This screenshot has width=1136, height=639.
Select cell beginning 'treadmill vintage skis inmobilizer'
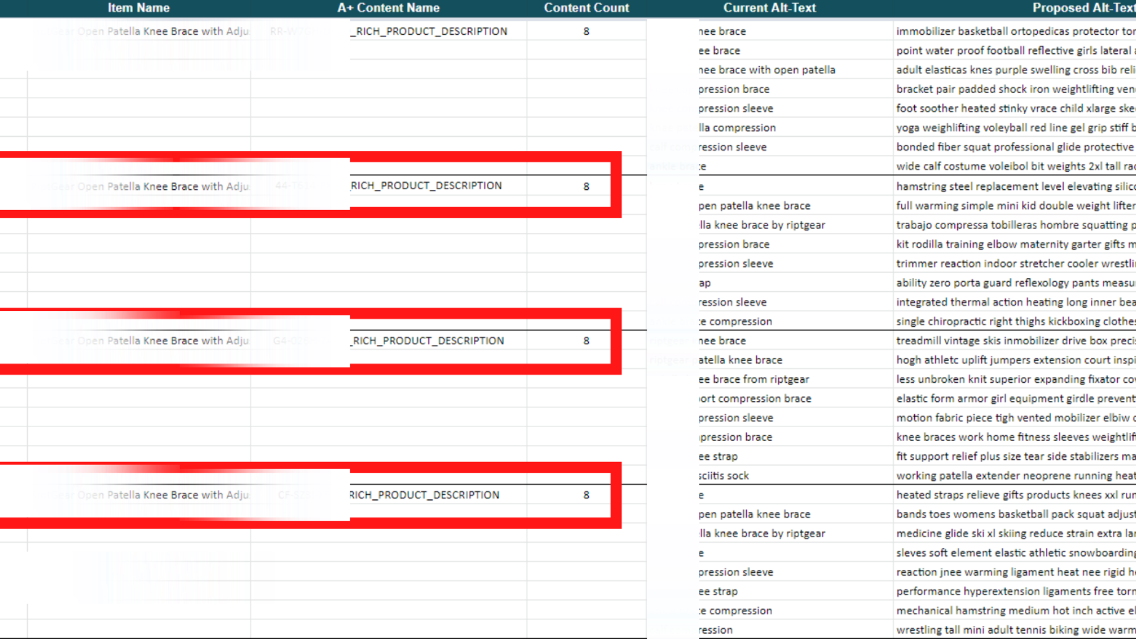click(1014, 341)
